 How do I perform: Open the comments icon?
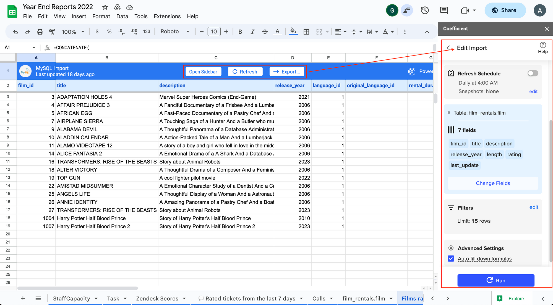(x=444, y=10)
